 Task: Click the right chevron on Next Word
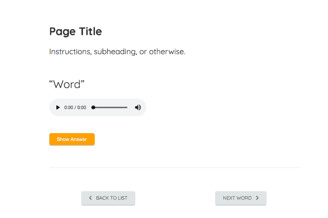(257, 198)
